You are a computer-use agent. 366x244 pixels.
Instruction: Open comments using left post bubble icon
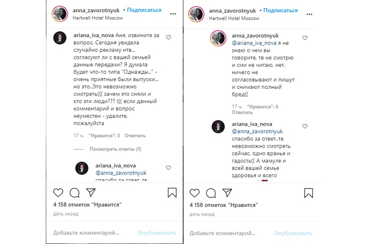pos(75,193)
